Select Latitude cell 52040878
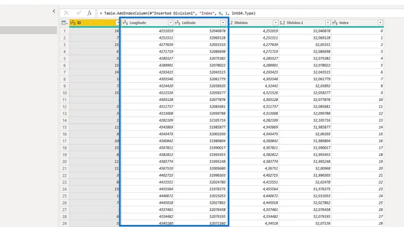 pyautogui.click(x=200, y=31)
